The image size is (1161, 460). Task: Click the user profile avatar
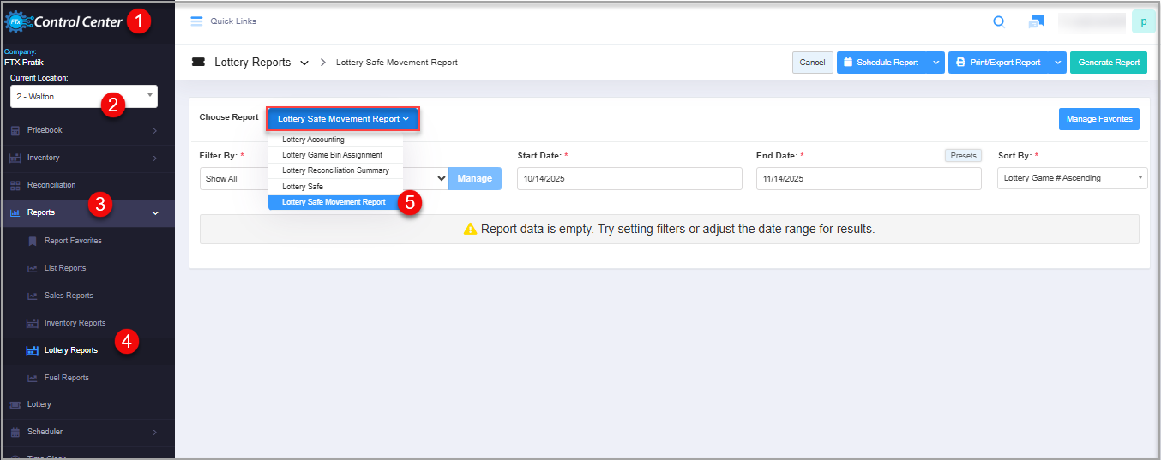click(1143, 21)
